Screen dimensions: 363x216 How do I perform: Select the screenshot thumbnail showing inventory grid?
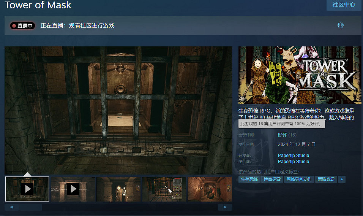[164, 189]
